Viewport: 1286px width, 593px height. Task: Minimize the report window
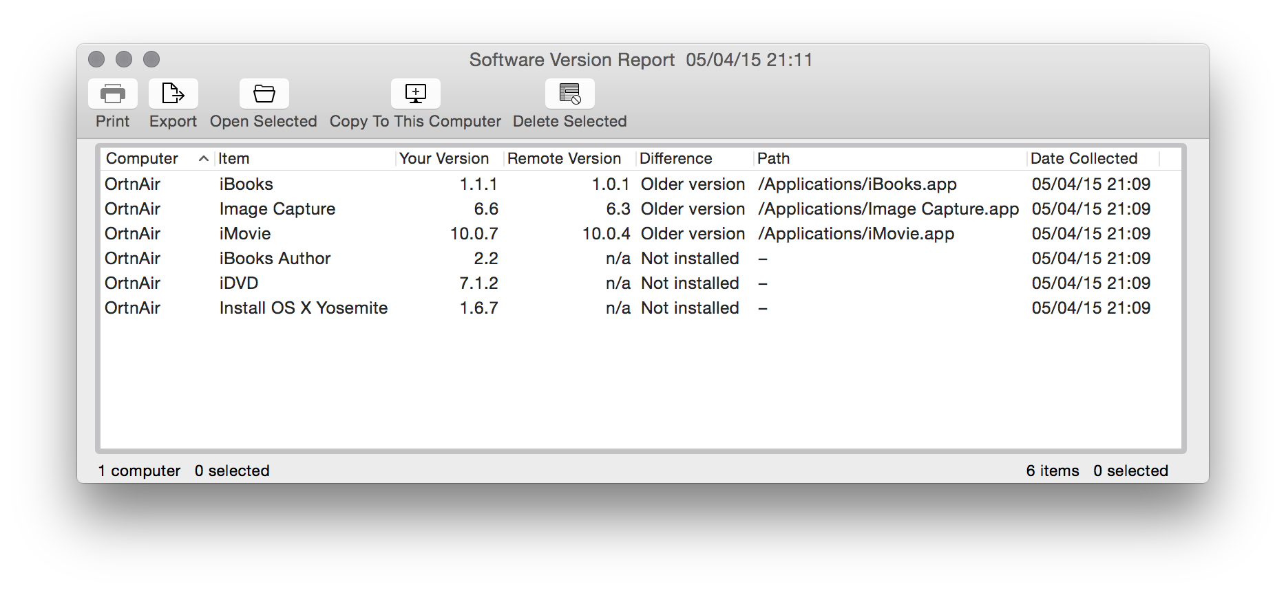(x=124, y=59)
